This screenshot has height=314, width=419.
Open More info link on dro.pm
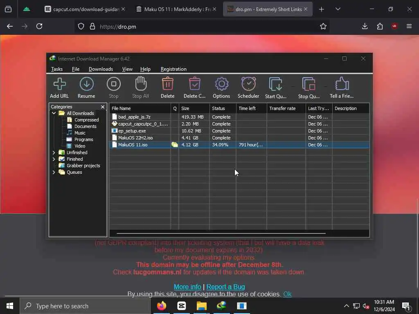point(187,287)
